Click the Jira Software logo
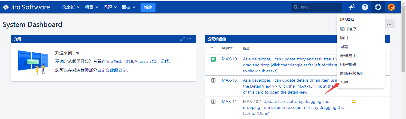 [26, 7]
